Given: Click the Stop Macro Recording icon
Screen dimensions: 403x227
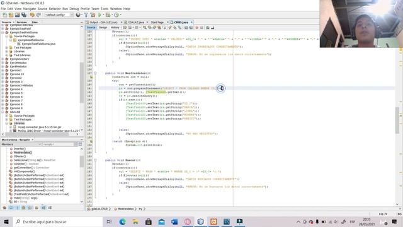Looking at the screenshot, I should (x=201, y=28).
